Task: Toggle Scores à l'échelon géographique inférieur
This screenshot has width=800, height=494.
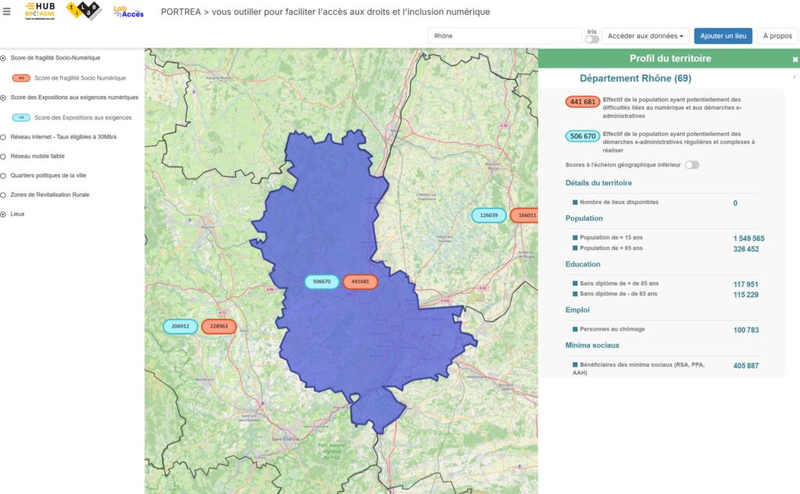Action: (x=692, y=165)
